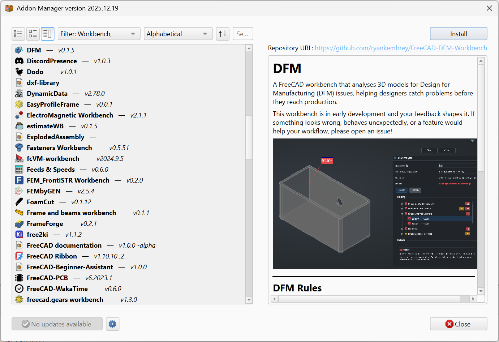Install the DFM addon
Viewport: 499px width, 342px height.
pos(459,34)
